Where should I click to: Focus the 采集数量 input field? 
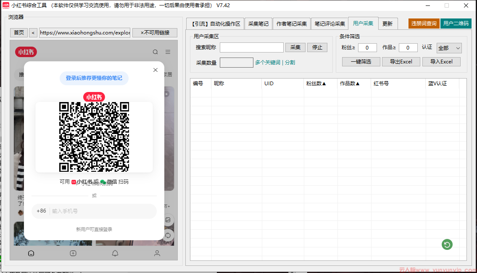[x=236, y=63]
